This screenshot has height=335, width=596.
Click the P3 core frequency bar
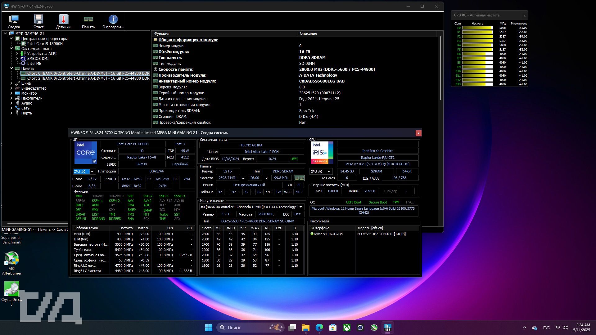(x=477, y=41)
